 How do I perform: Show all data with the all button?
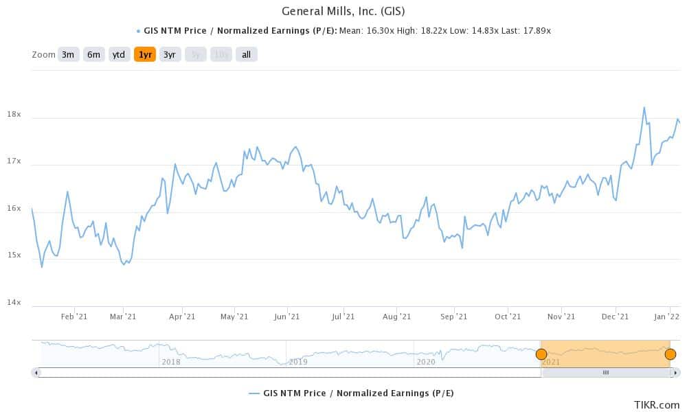246,55
